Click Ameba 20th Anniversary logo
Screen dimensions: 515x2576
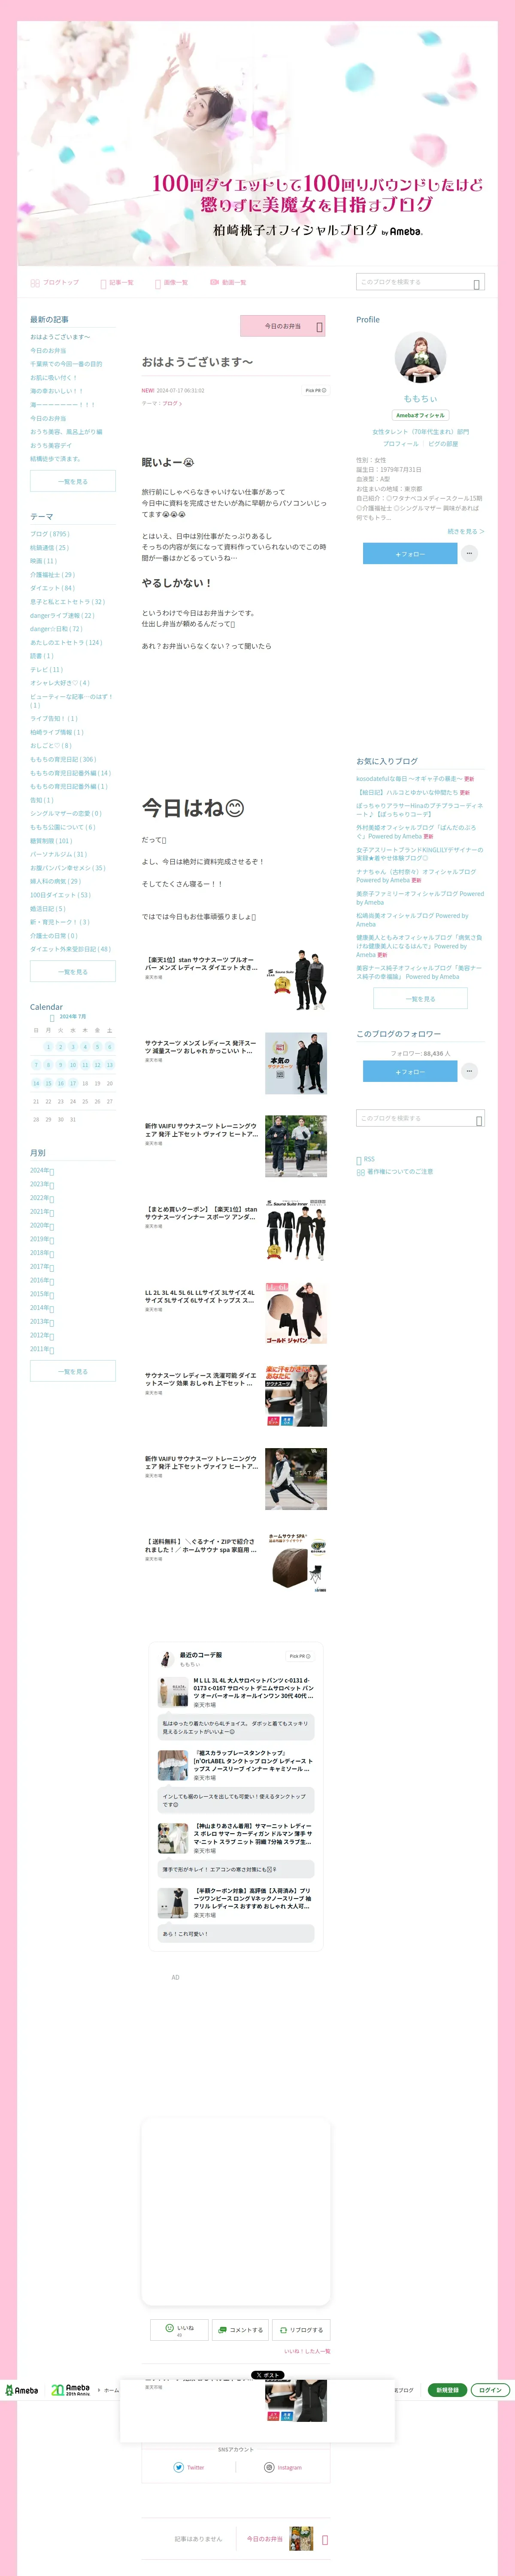click(x=70, y=2390)
